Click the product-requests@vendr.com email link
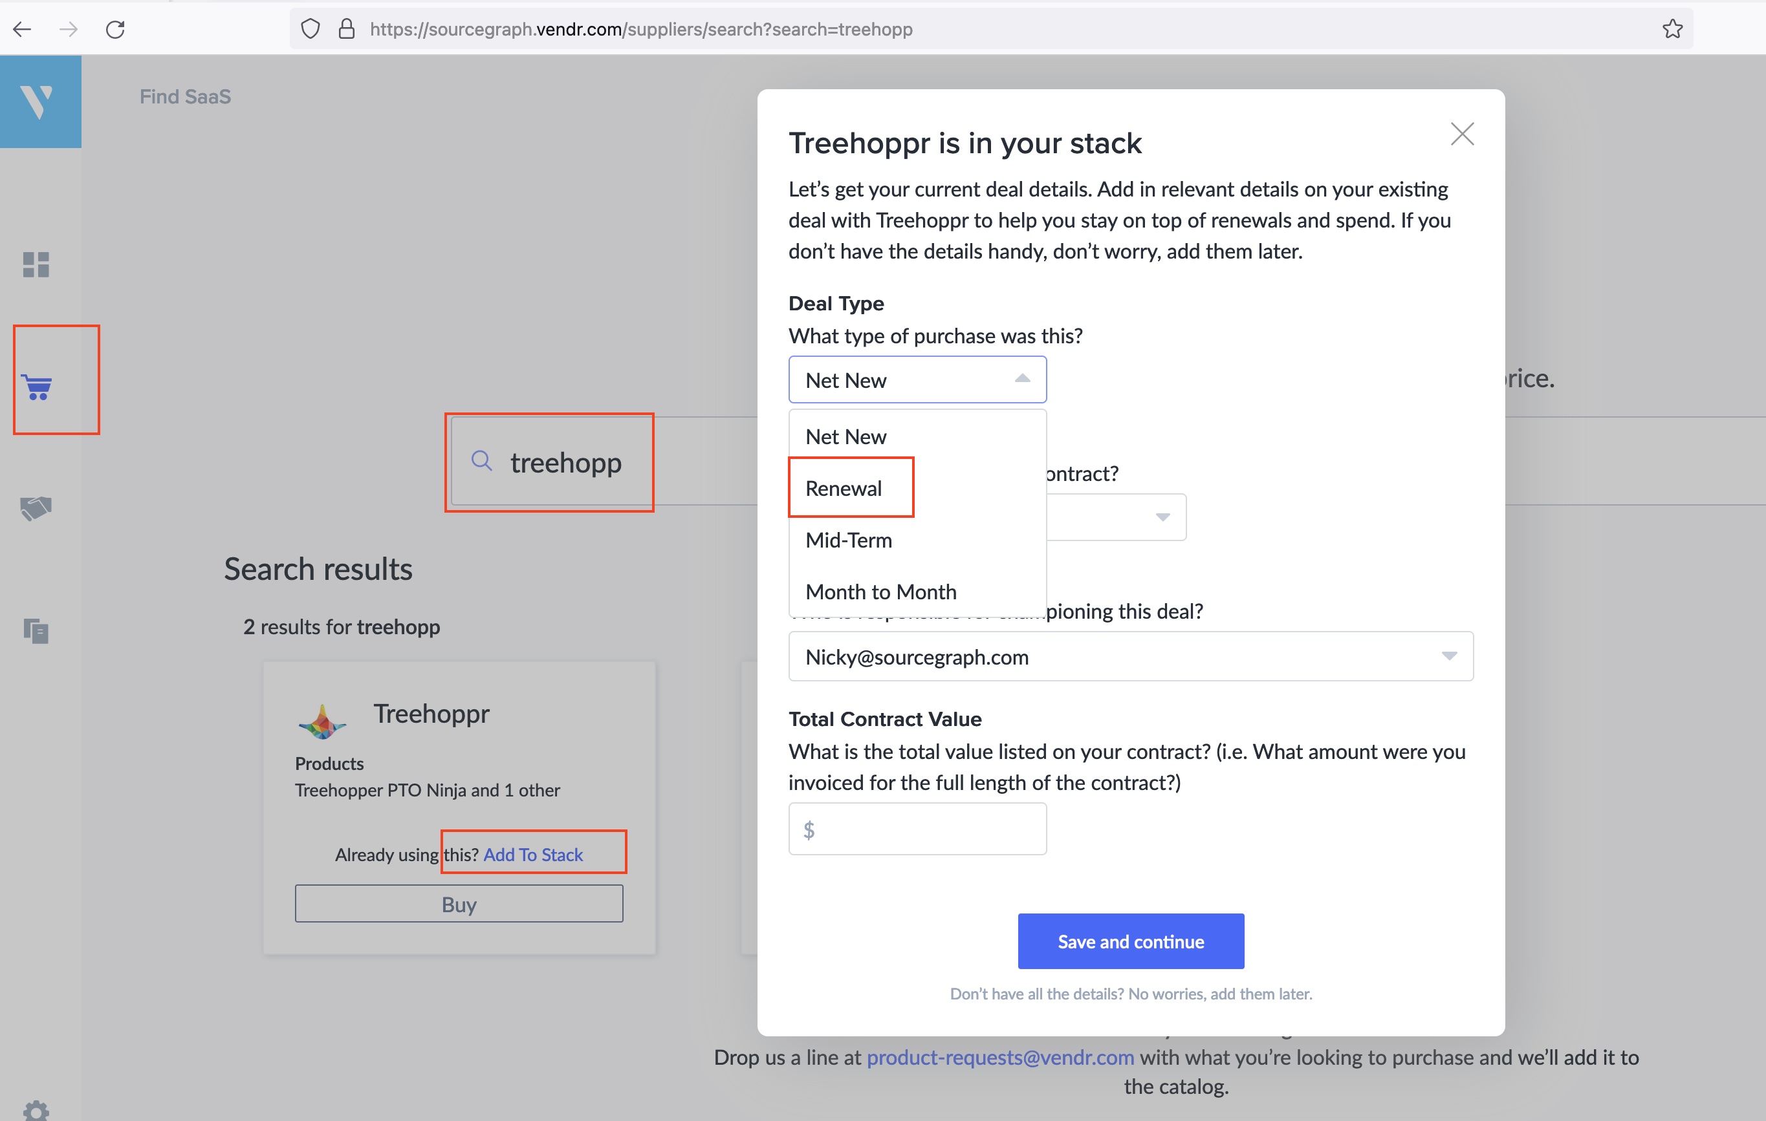This screenshot has height=1121, width=1766. [x=999, y=1057]
